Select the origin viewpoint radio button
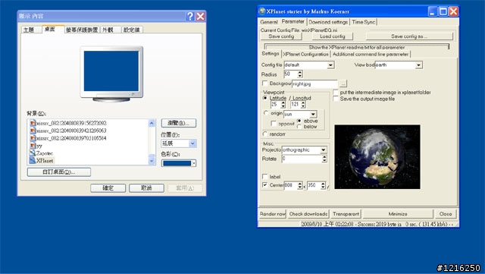485x274 pixels. 266,113
